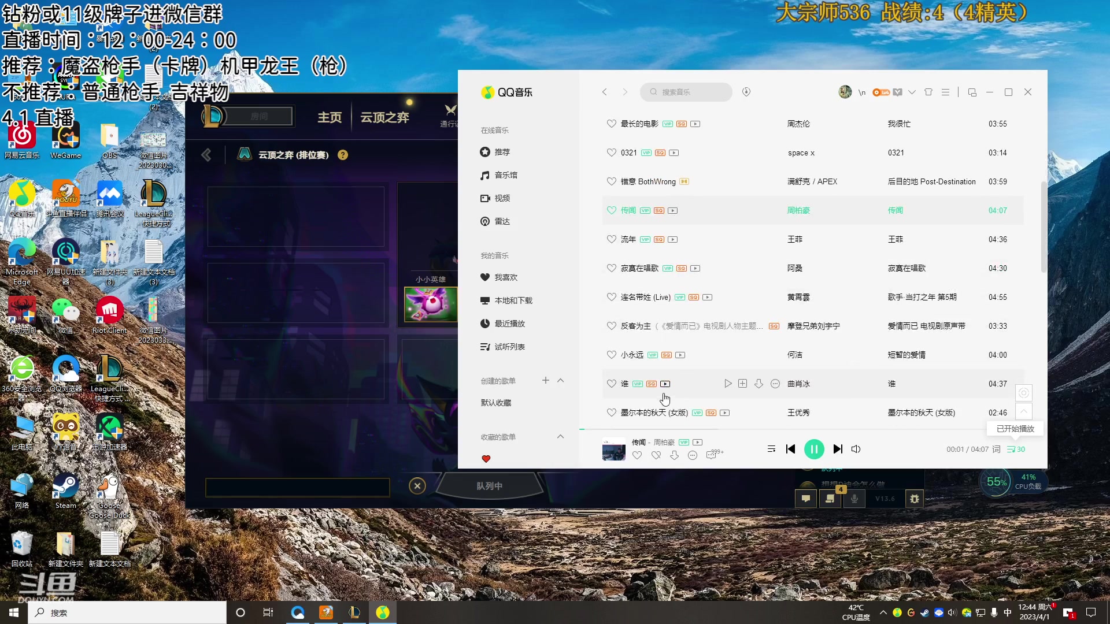Like the song 墨尔本的秋天 (女版)
Image resolution: width=1110 pixels, height=624 pixels.
pyautogui.click(x=612, y=413)
